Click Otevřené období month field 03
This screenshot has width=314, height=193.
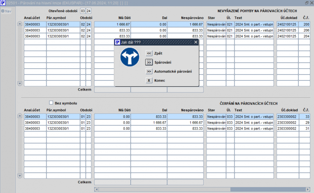[x=83, y=11]
